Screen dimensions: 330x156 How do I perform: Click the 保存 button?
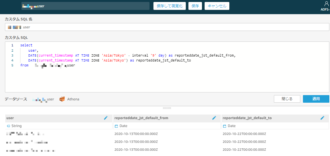[x=195, y=6]
